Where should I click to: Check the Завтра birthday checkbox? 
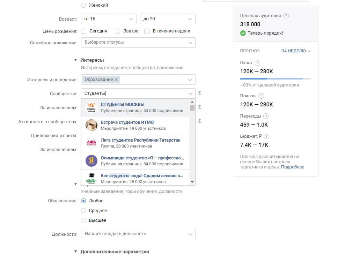point(118,31)
